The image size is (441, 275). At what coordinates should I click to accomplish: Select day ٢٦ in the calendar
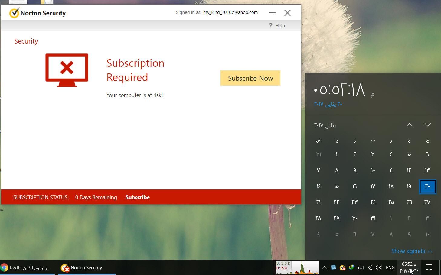click(x=409, y=202)
